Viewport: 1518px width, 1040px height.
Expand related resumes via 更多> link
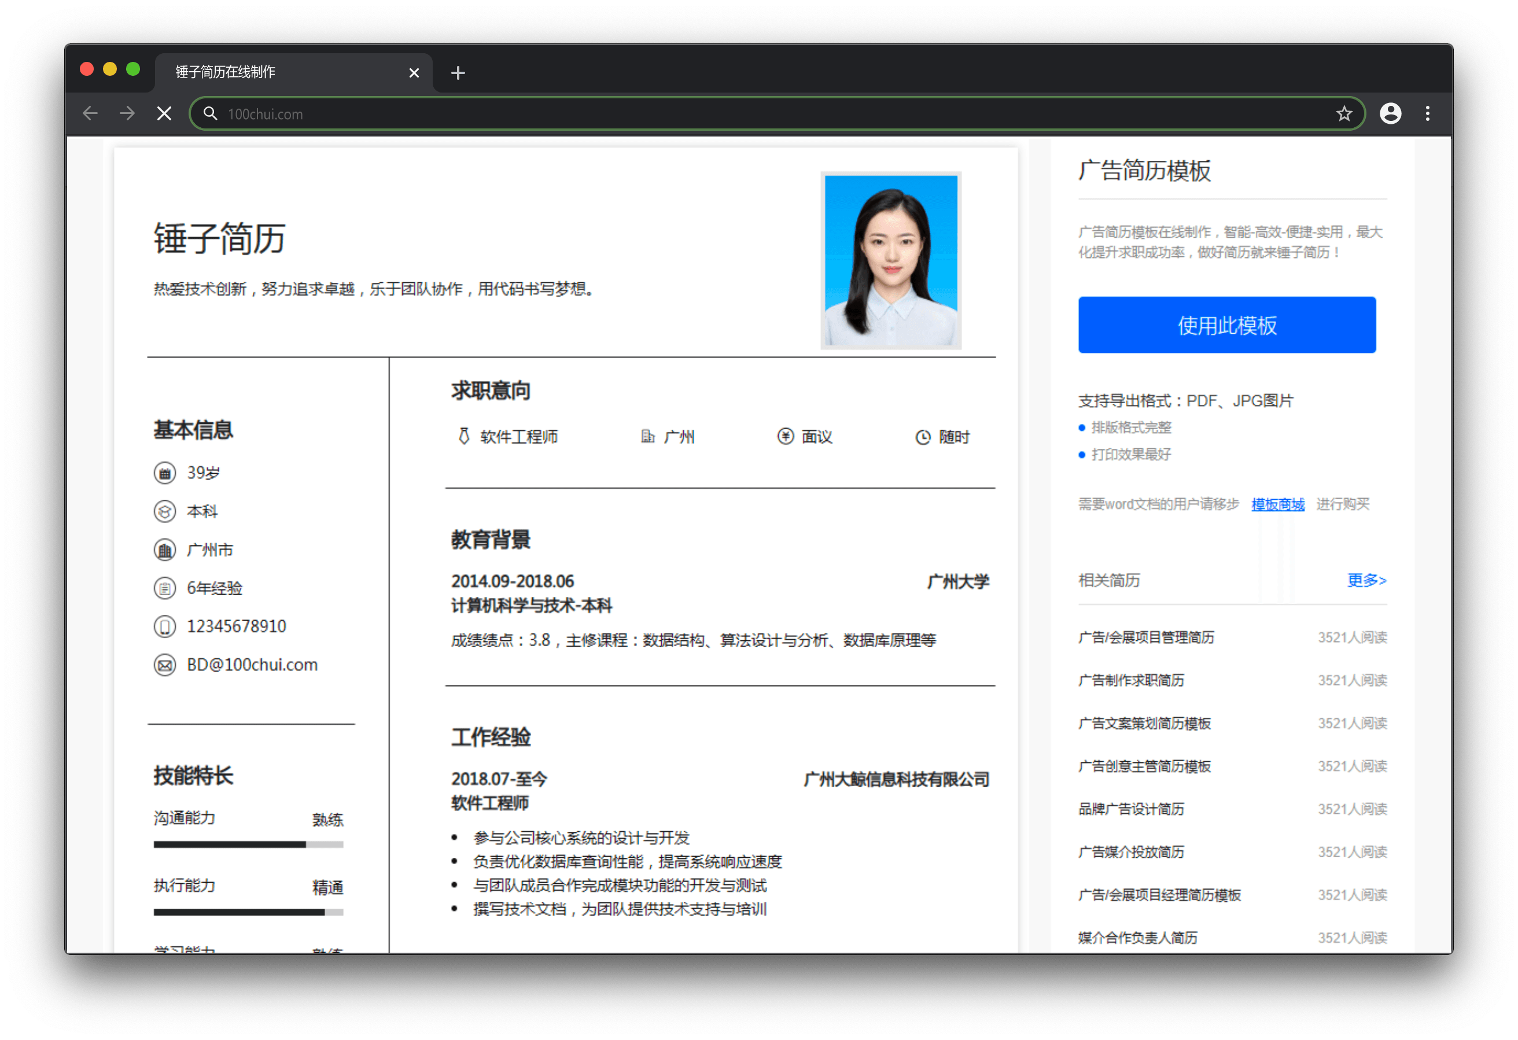1366,580
